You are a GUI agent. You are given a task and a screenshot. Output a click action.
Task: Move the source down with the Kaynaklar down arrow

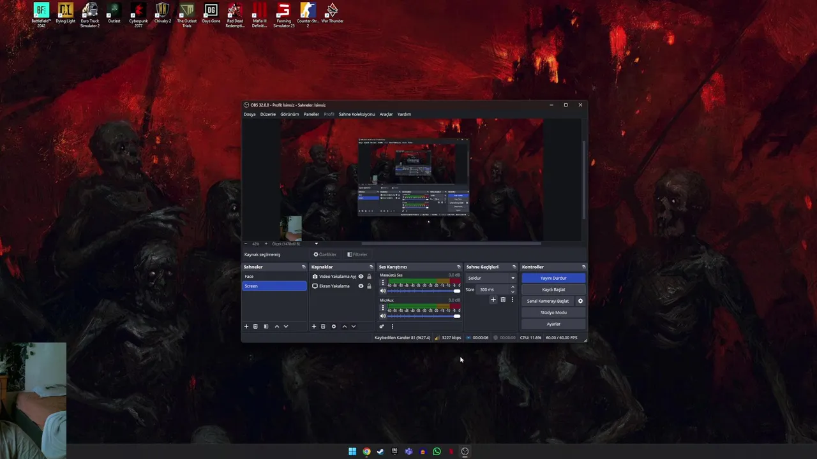(x=354, y=326)
